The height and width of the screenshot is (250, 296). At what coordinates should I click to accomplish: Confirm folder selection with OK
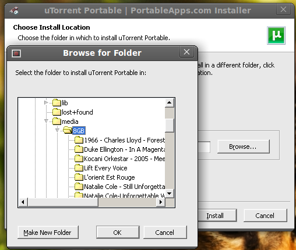[118, 233]
